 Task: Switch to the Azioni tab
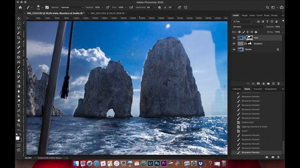pos(252,15)
